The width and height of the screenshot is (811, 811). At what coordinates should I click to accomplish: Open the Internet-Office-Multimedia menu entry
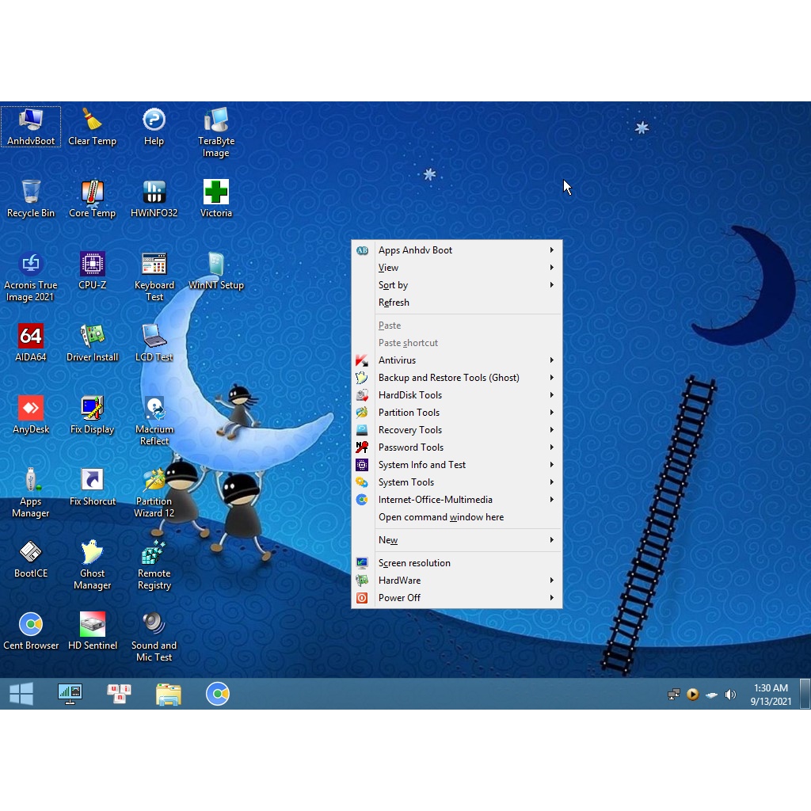pos(457,500)
